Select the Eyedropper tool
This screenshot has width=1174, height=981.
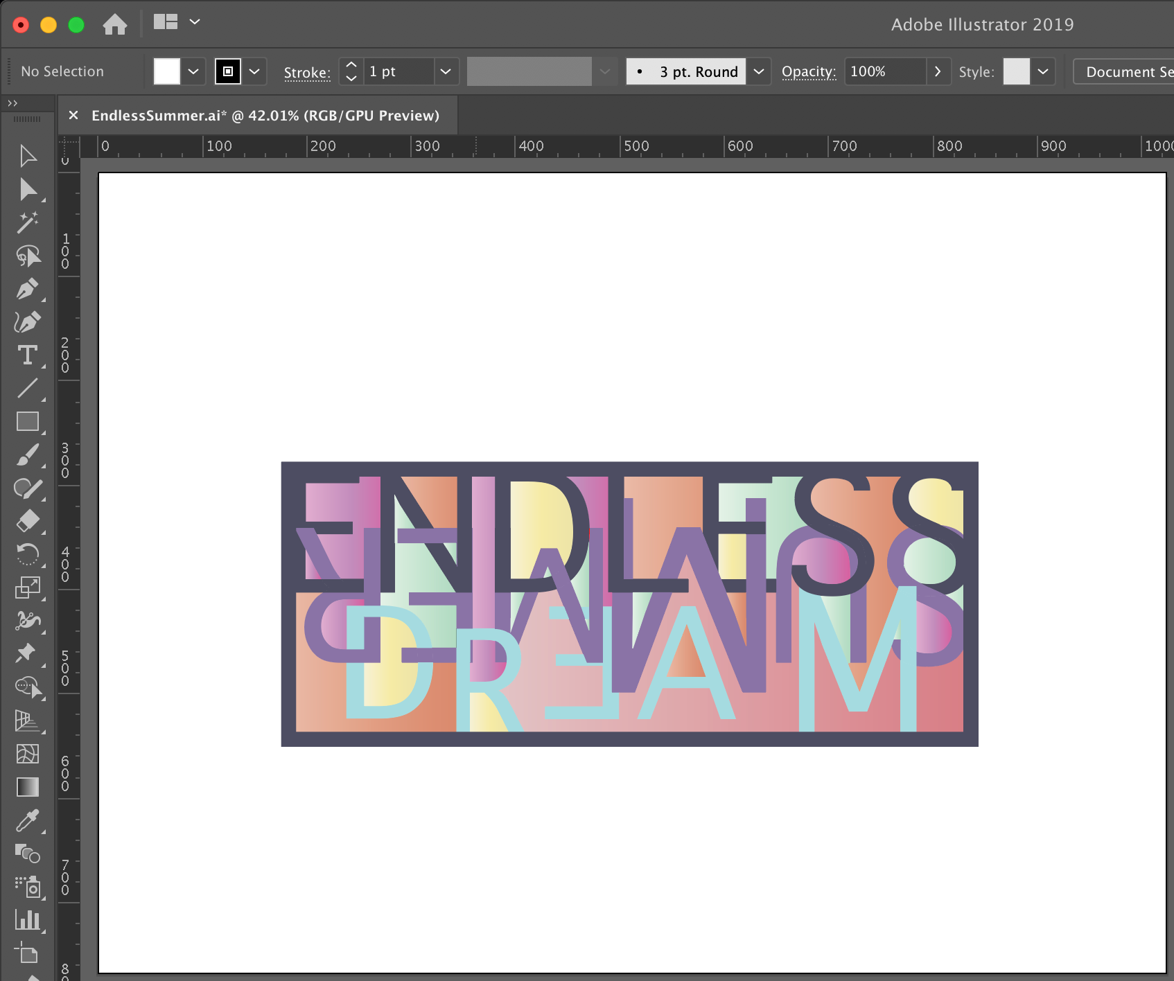28,820
